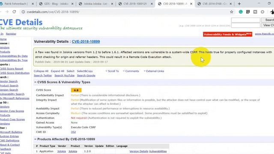Click the top CVE search input field

pyautogui.click(x=245, y=20)
